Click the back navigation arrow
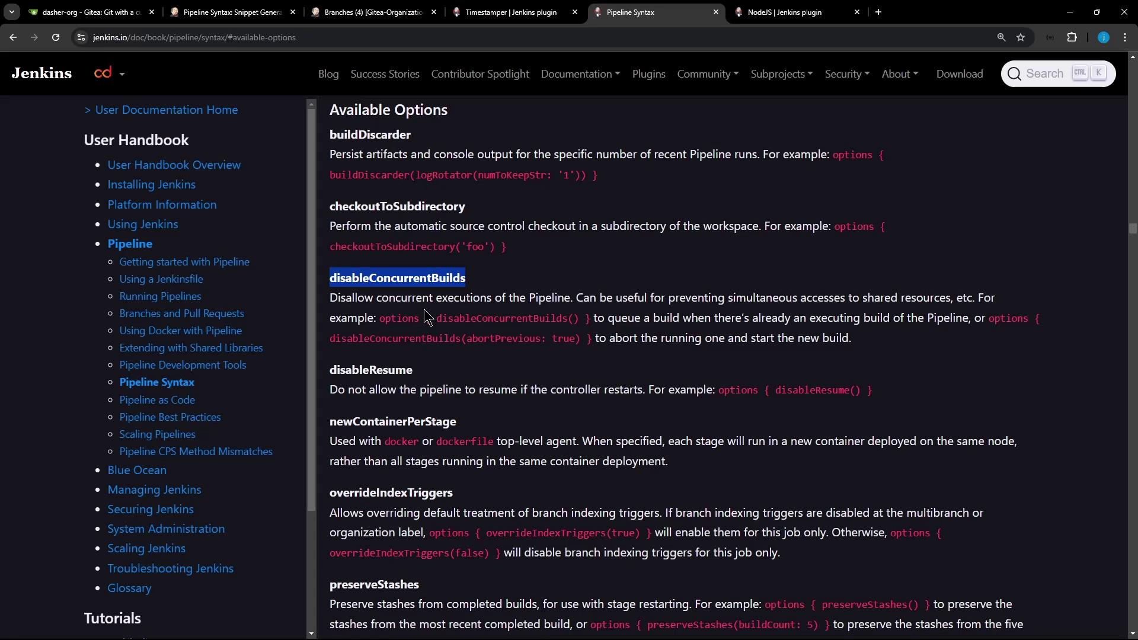 tap(13, 37)
